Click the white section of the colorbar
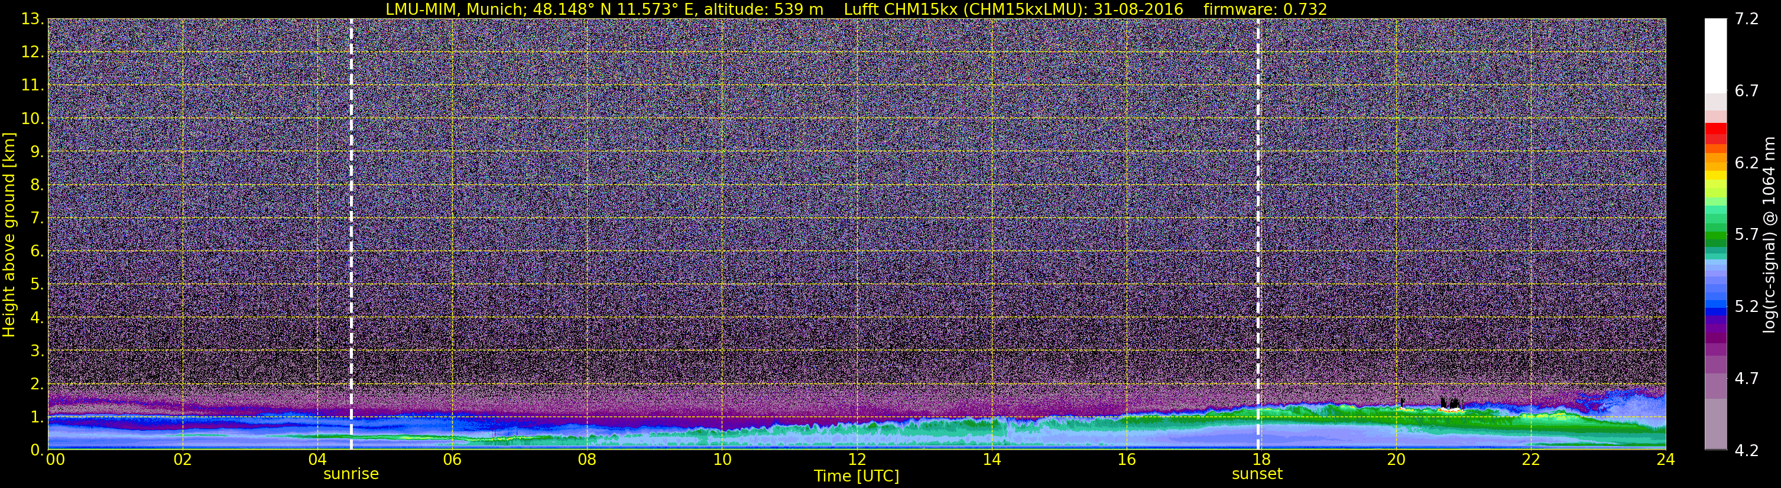This screenshot has height=488, width=1781. [x=1715, y=56]
